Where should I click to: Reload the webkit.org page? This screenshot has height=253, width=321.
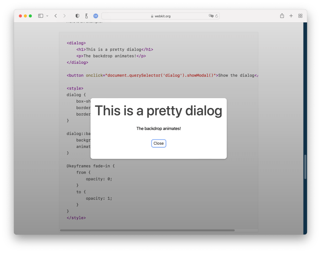[x=217, y=16]
